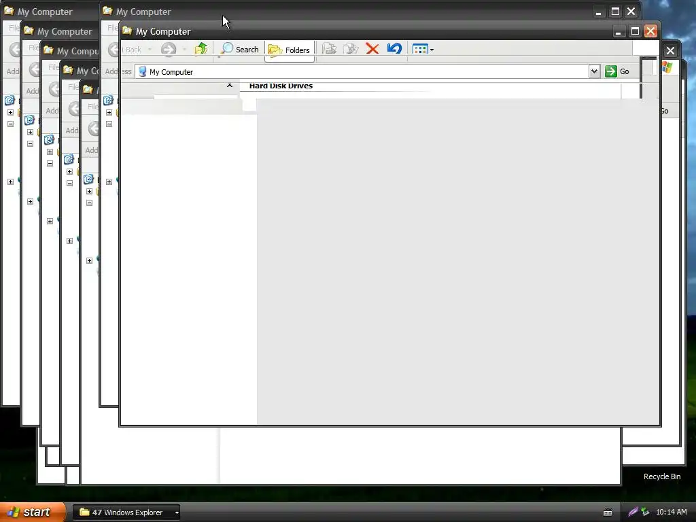Screen dimensions: 696x522
Task: Click the front window's title bar folder icon
Action: tap(127, 31)
